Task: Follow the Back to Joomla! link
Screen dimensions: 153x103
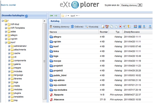Action: tap(8, 5)
